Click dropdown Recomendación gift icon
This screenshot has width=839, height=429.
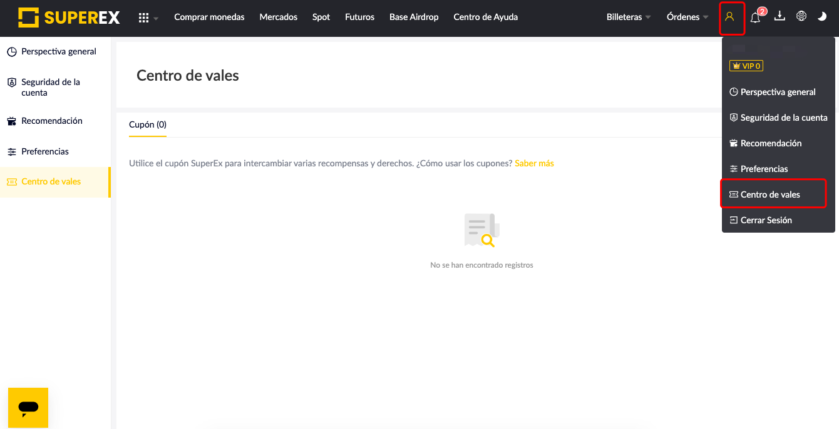click(734, 143)
